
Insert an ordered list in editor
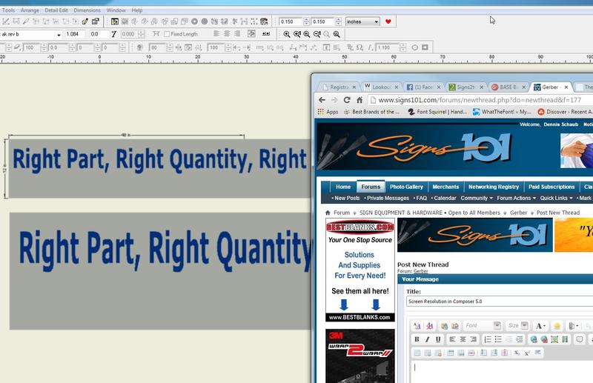(488, 339)
